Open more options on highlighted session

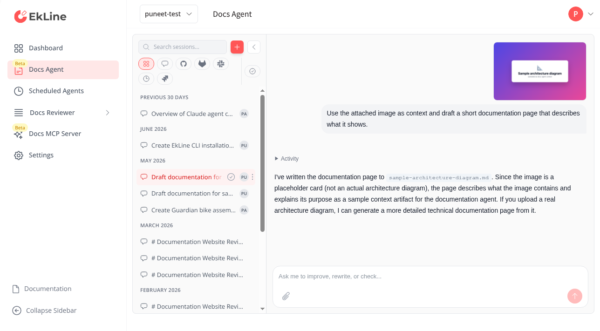click(252, 177)
